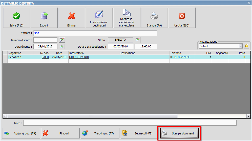Click the Data column header
Screen dimensions: 252x141
click(59, 53)
